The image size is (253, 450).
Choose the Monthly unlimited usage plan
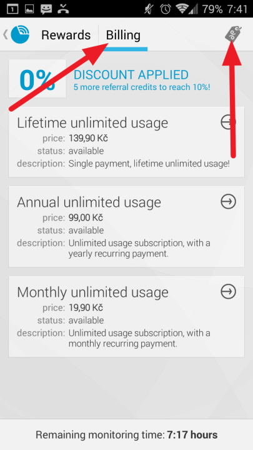[x=126, y=317]
